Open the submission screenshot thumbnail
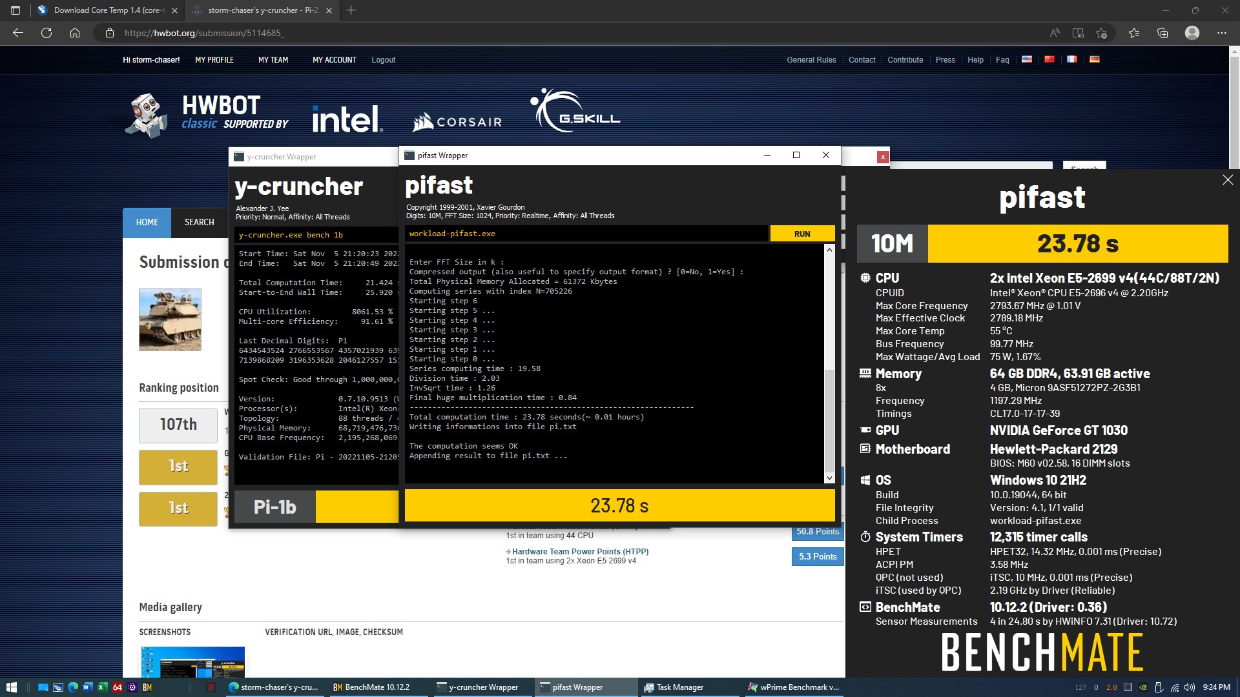This screenshot has height=697, width=1240. [x=192, y=662]
